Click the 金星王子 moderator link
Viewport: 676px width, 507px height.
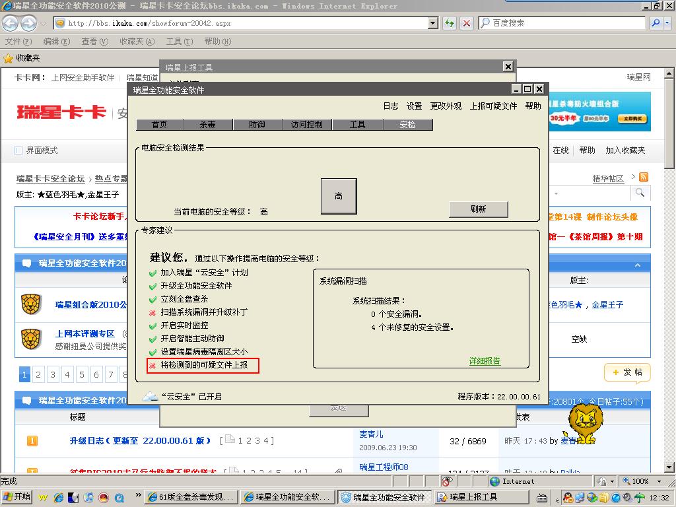click(607, 305)
